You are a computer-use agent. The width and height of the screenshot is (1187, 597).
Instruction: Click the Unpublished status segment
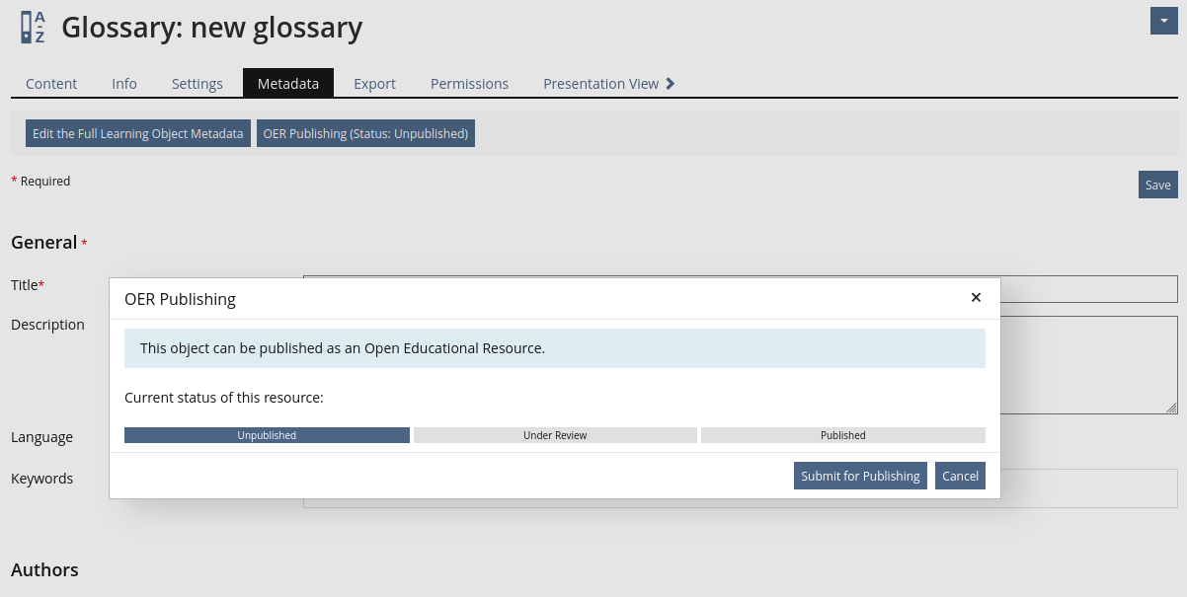(267, 435)
